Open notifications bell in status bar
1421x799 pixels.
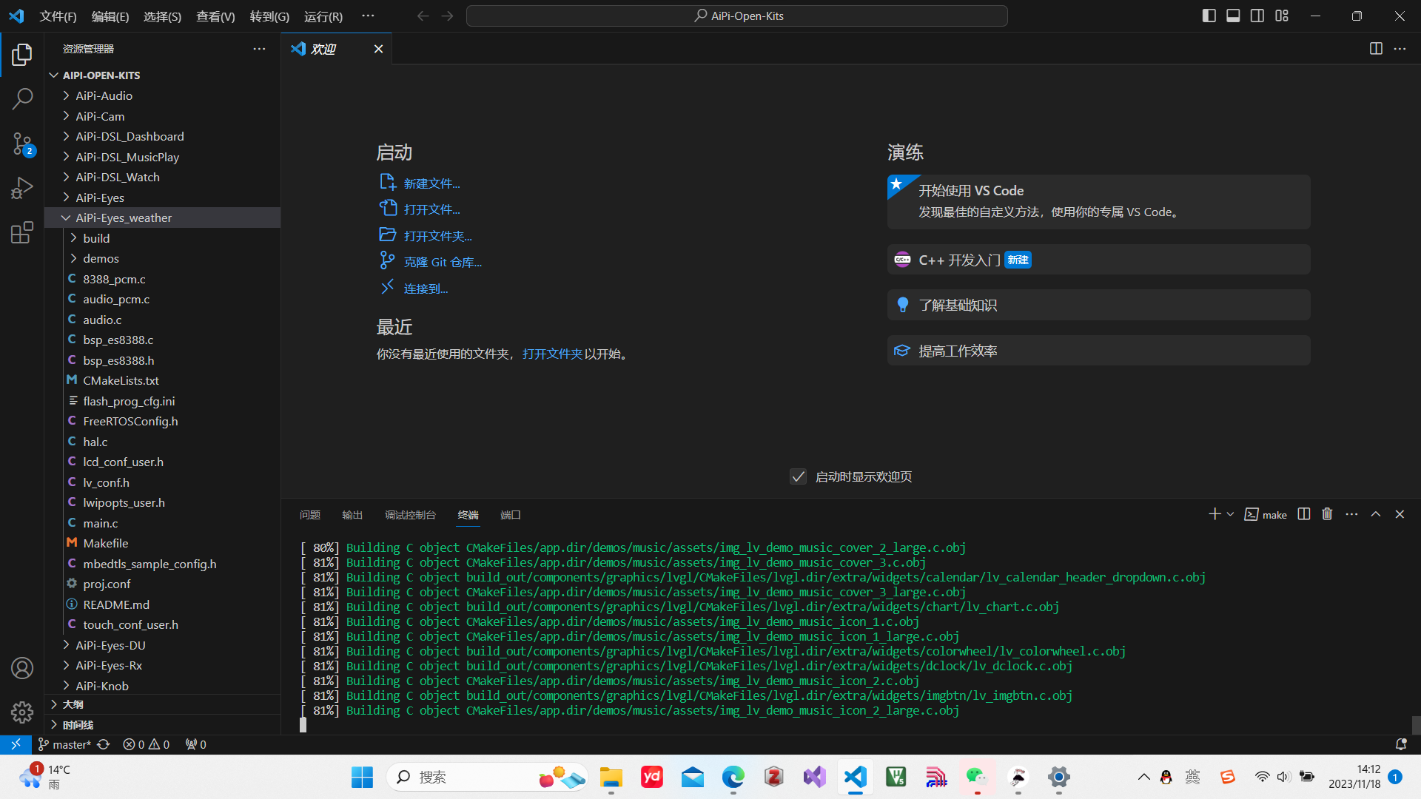[x=1400, y=744]
